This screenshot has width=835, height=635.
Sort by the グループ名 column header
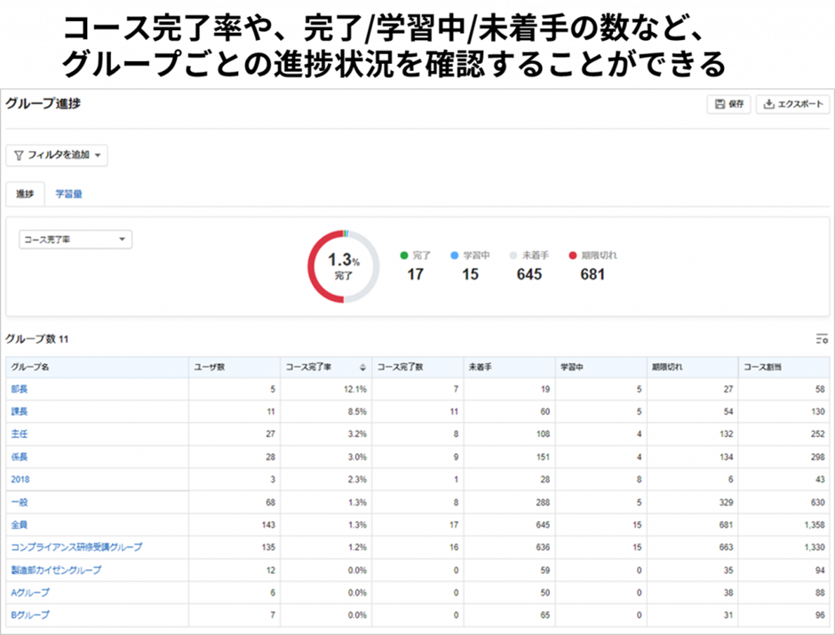(x=30, y=368)
